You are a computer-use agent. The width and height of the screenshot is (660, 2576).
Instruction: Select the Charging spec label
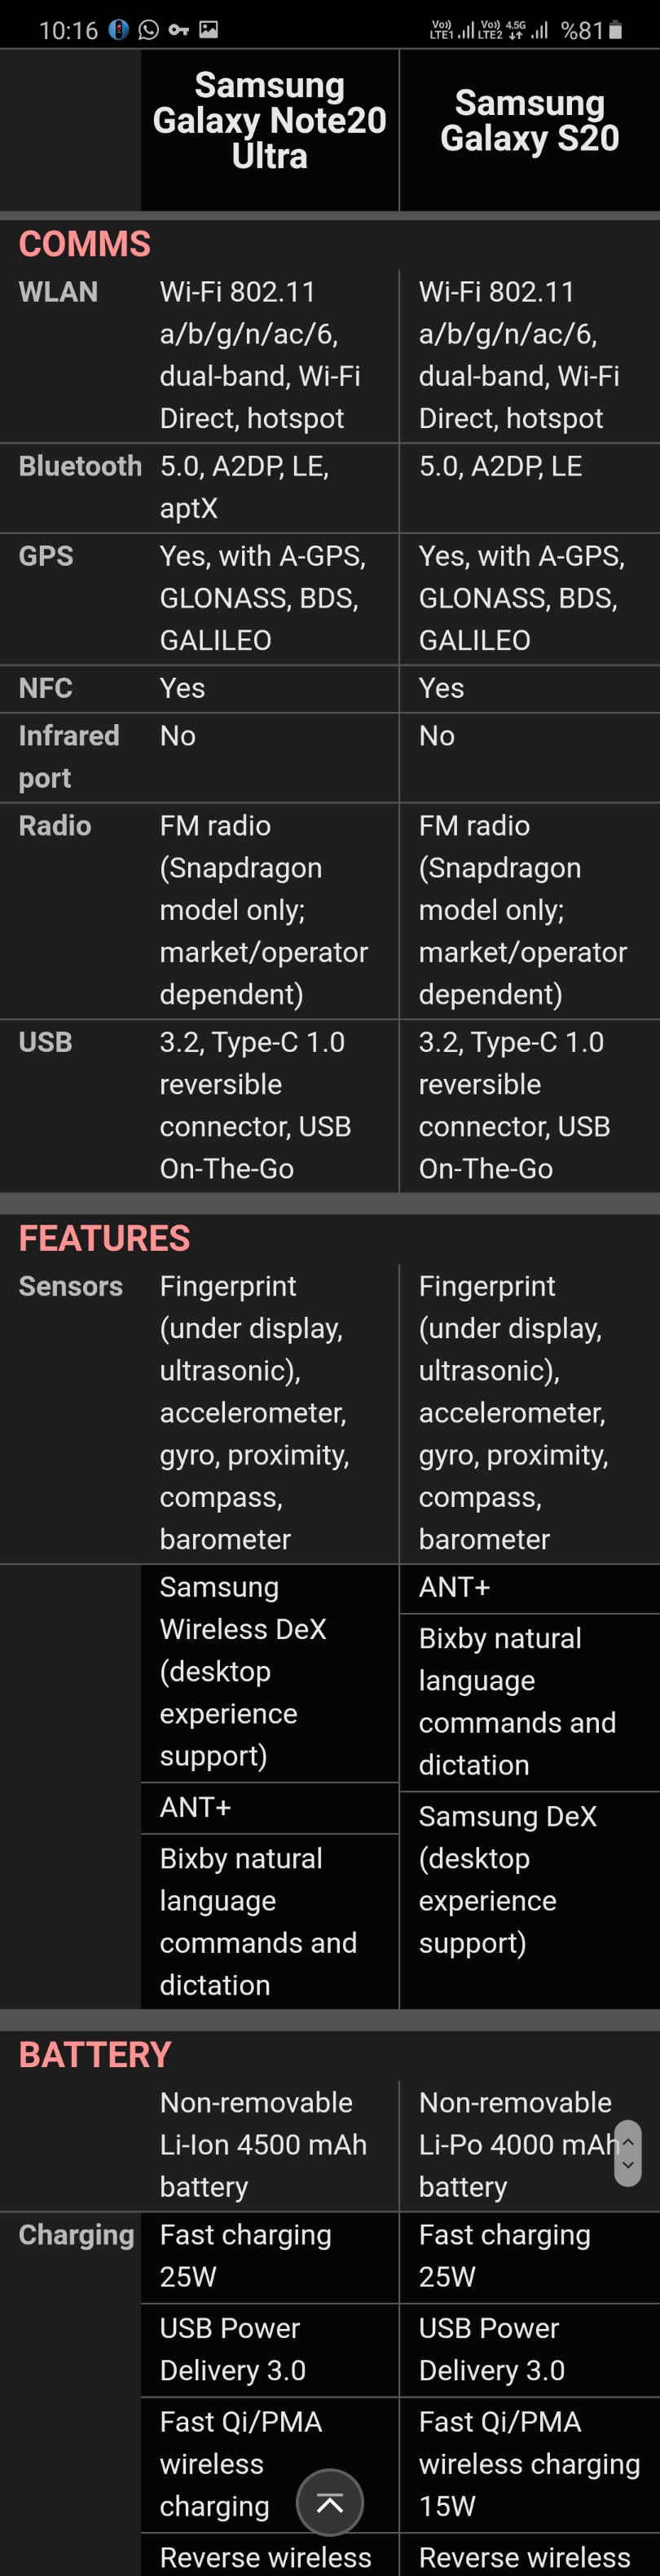tap(76, 2235)
